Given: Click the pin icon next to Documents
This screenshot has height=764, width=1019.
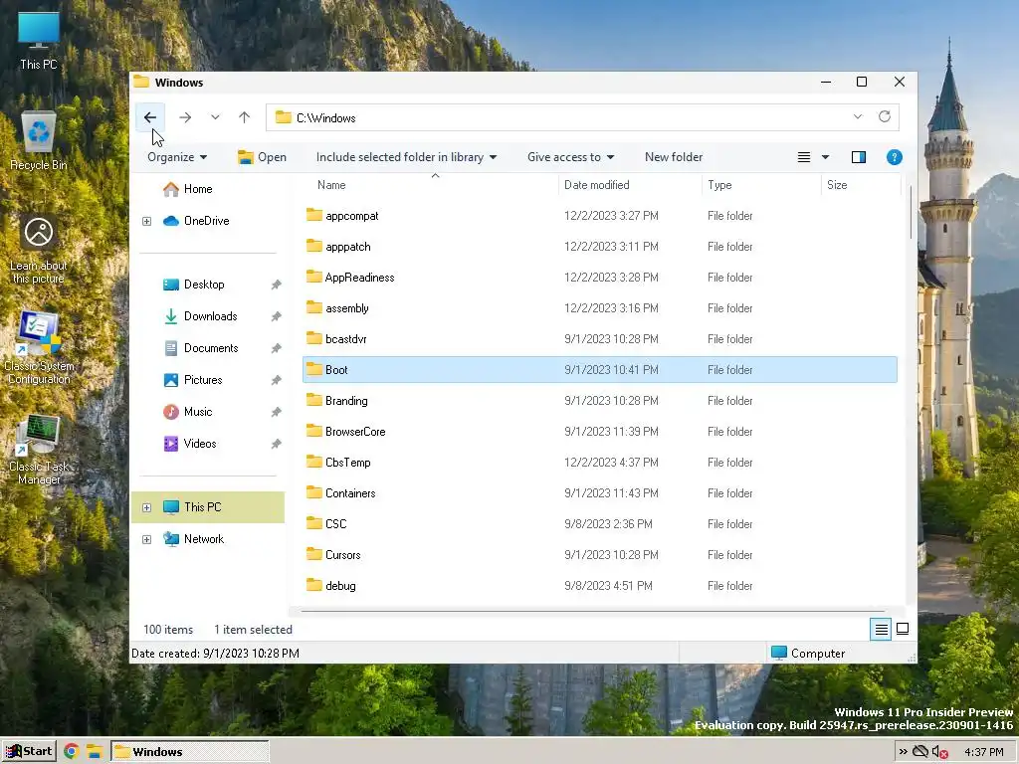Looking at the screenshot, I should 277,348.
